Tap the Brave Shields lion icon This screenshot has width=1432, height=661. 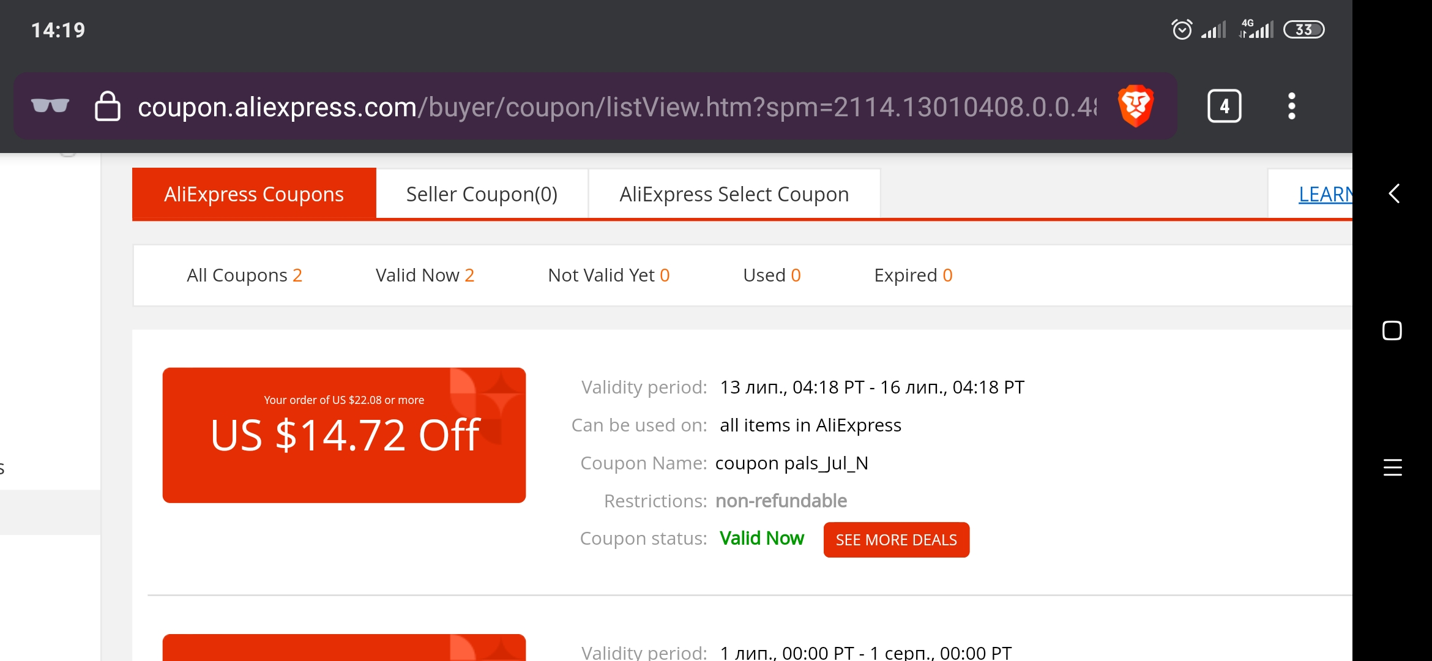1136,106
